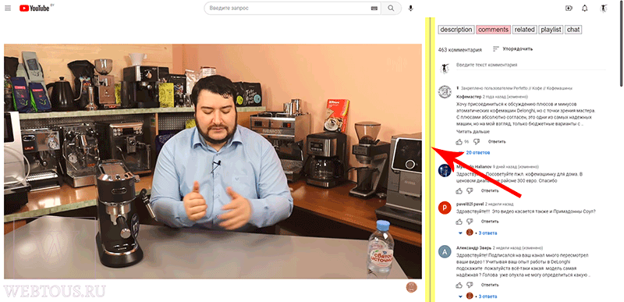This screenshot has height=302, width=624.
Task: Reply to Александр Зверь comment
Action: (x=490, y=285)
